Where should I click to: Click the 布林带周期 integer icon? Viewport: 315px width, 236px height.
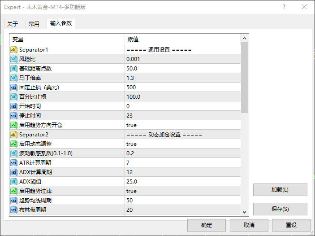coord(14,210)
